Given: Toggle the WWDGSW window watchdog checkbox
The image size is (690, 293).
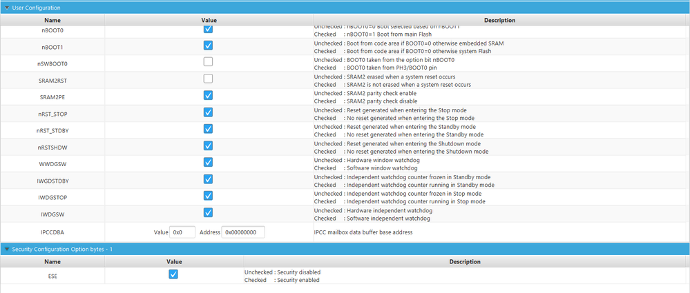Looking at the screenshot, I should tap(208, 162).
